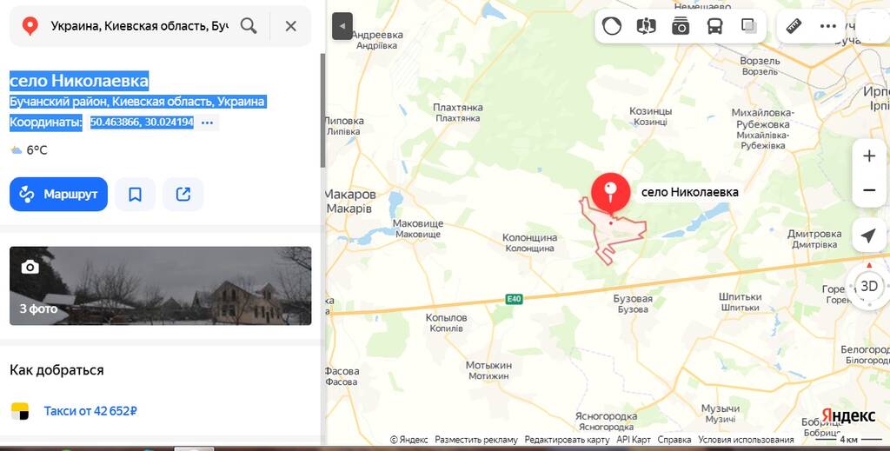Click the my location arrow button

point(868,236)
